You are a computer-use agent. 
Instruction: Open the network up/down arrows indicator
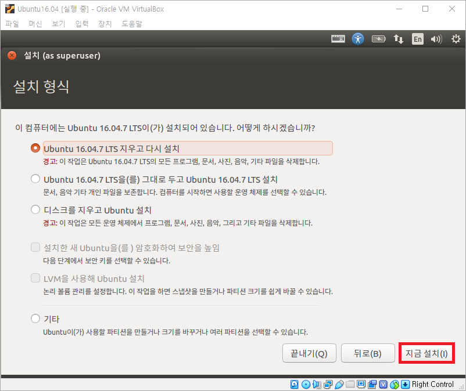click(398, 39)
